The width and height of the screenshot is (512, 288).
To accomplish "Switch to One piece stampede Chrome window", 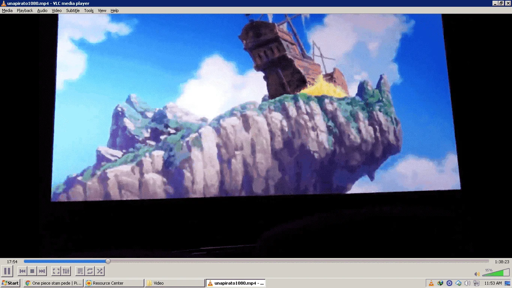I will [53, 283].
